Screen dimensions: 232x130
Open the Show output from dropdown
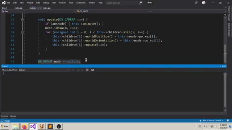(44, 70)
